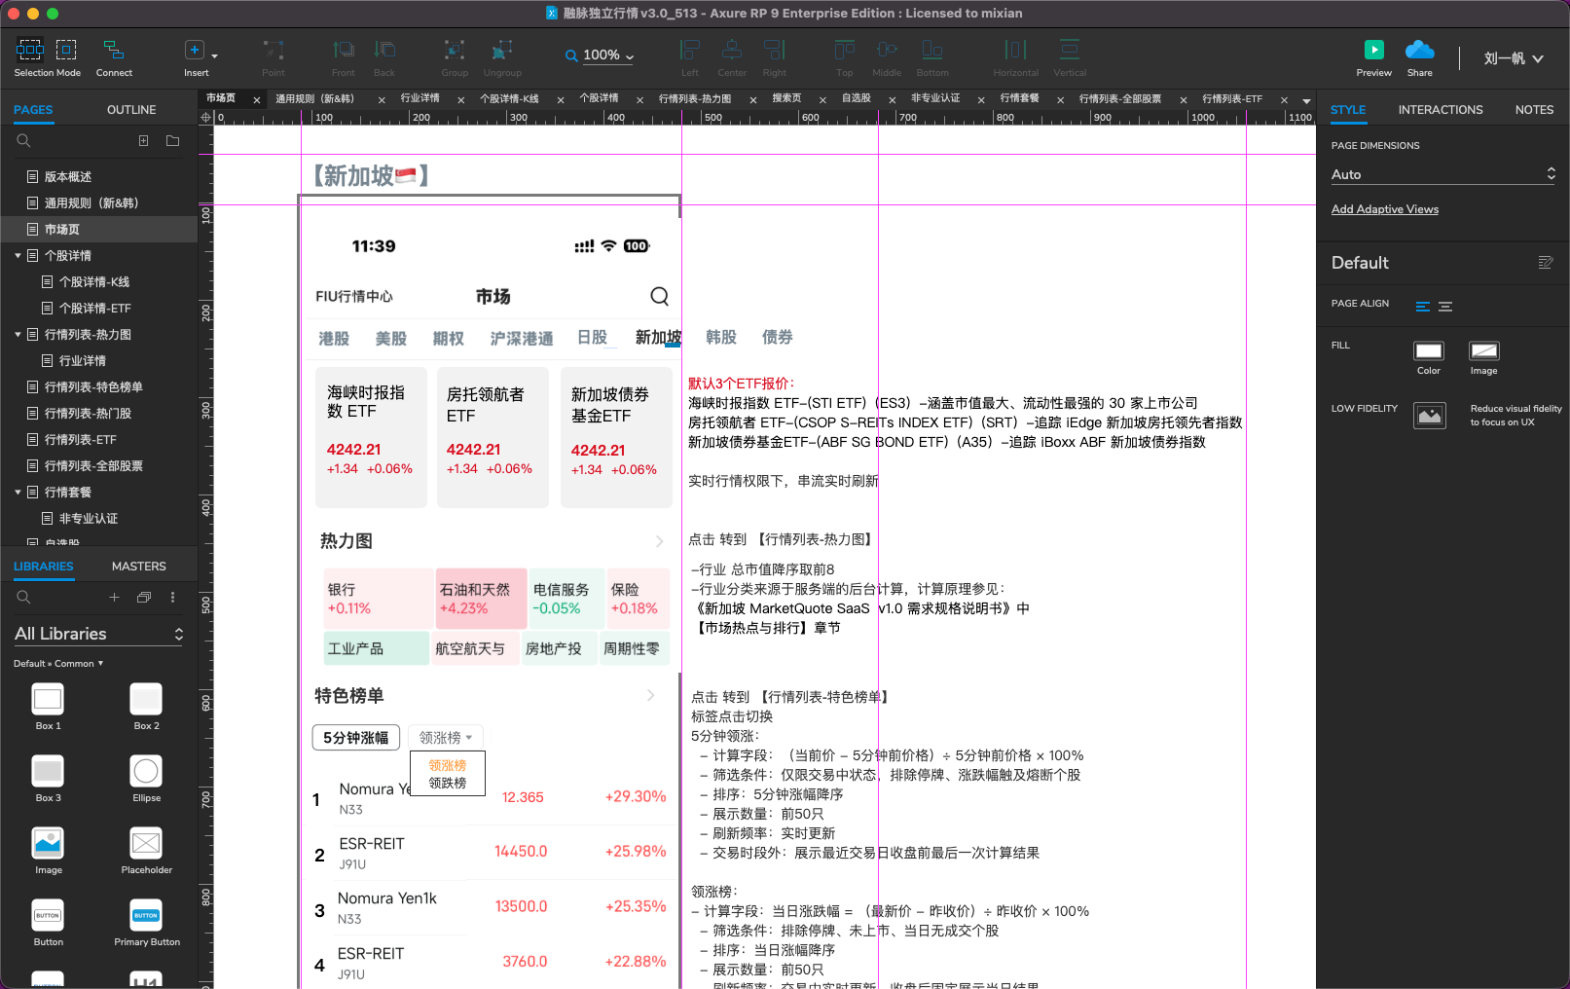The height and width of the screenshot is (989, 1570).
Task: Click the left page align icon
Action: coord(1423,307)
